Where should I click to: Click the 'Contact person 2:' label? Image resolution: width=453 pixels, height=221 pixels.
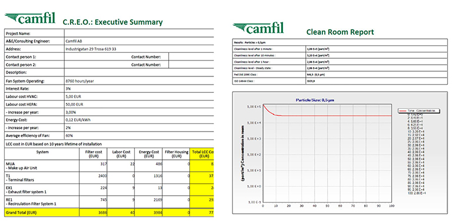21,65
